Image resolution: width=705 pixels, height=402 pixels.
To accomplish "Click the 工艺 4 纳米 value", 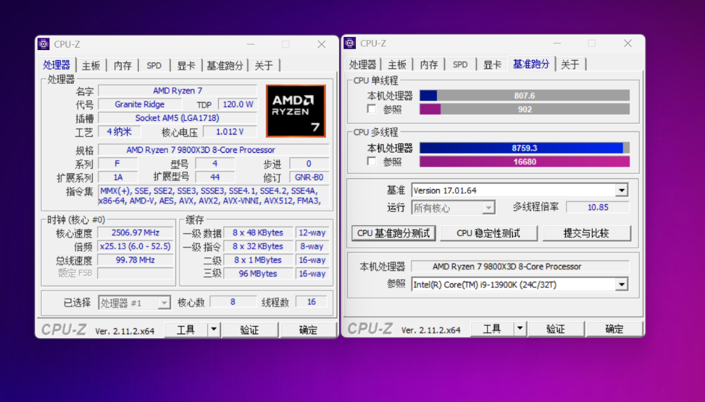I will (119, 131).
